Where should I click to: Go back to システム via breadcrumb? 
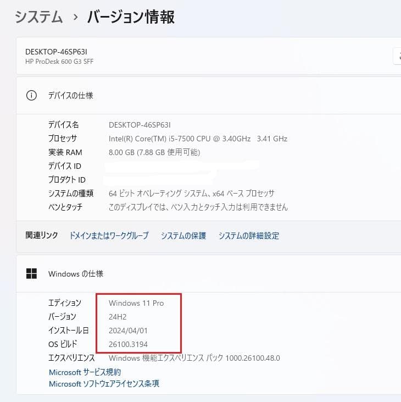(x=38, y=17)
